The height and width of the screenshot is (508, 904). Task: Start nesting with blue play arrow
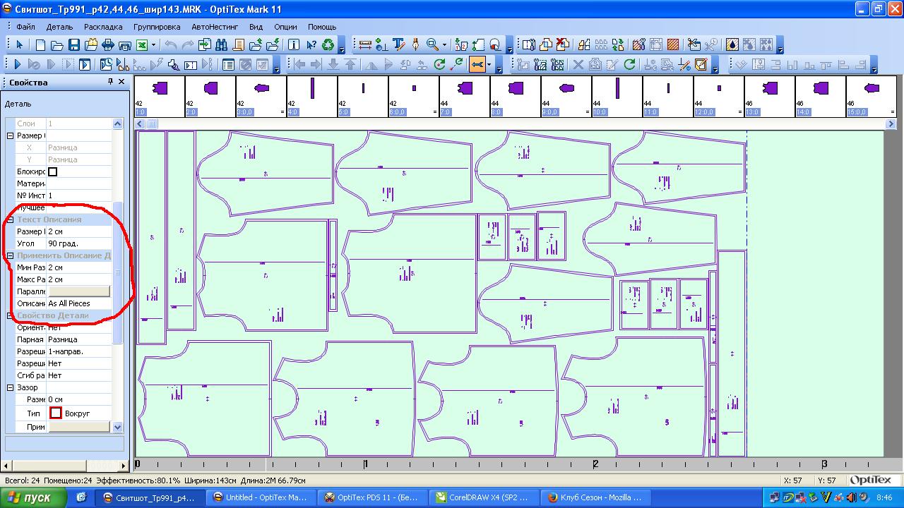point(18,65)
